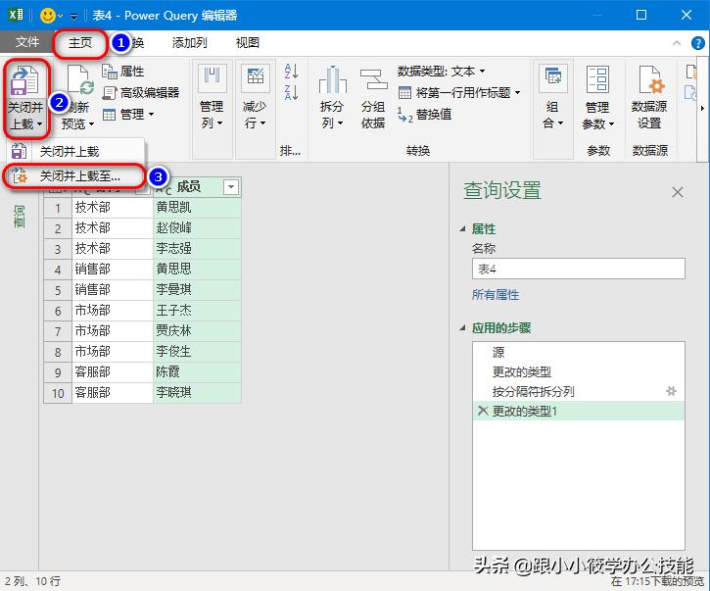Screen dimensions: 710x591
Task: Select cell 王子杰 in row 6
Action: [x=198, y=311]
